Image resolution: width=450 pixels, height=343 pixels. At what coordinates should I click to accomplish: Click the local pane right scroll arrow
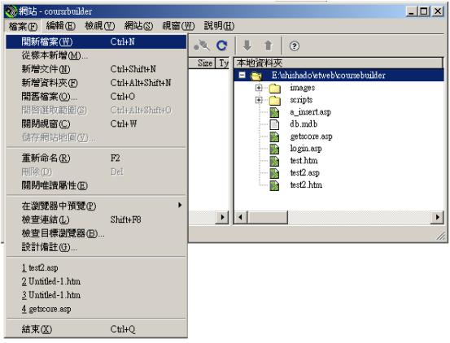click(x=437, y=218)
